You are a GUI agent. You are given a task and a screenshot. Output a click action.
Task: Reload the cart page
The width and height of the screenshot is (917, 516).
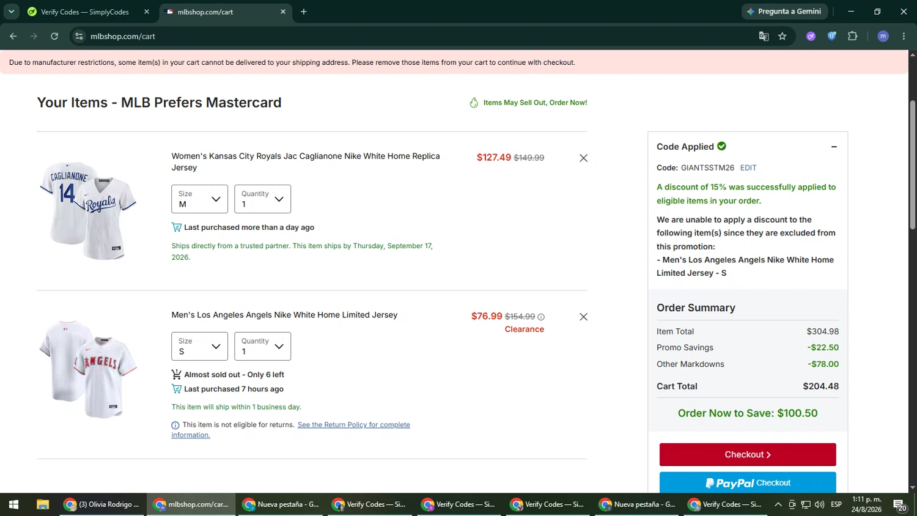click(x=54, y=36)
